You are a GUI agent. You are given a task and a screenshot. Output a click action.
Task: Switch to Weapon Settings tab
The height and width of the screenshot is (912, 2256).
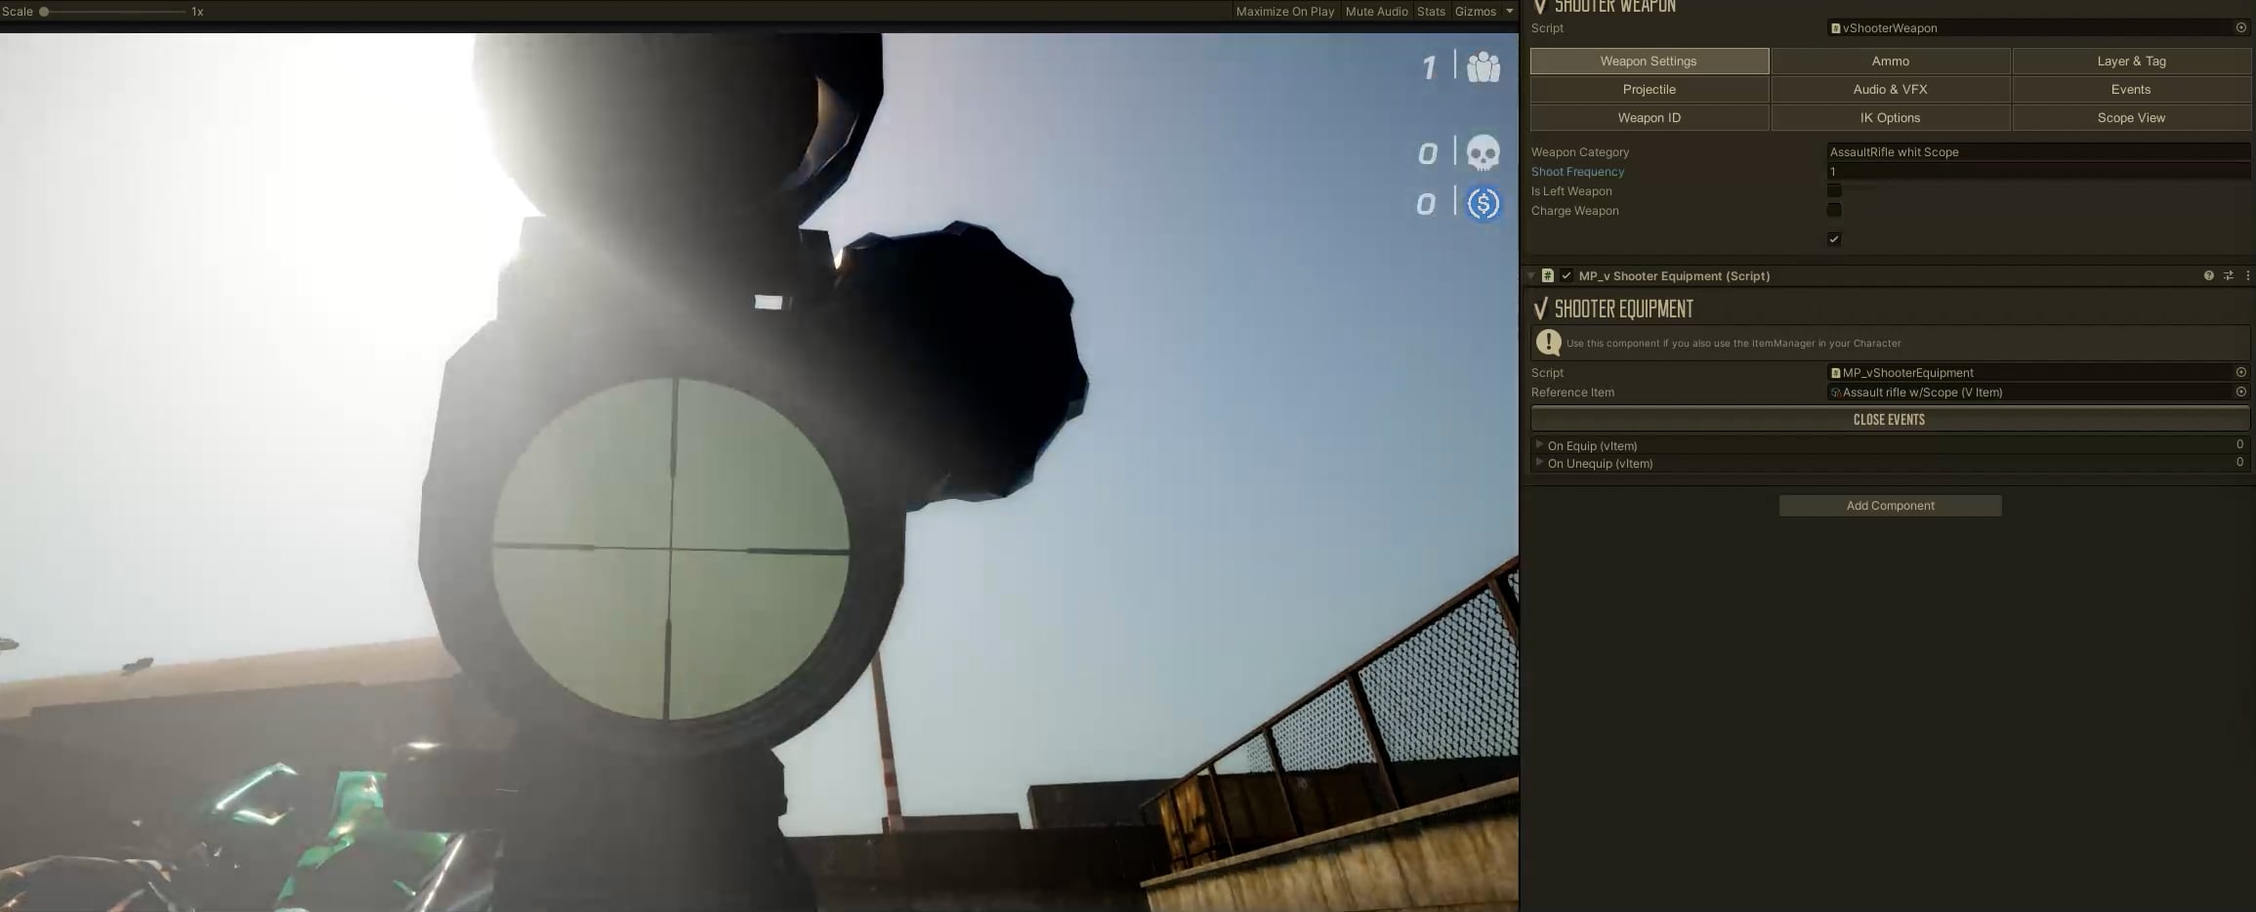pos(1649,62)
